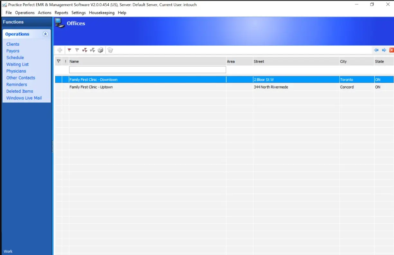This screenshot has width=394, height=255.
Task: Print the offices list
Action: 100,50
